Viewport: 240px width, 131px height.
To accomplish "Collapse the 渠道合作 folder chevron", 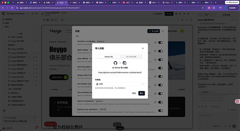I will tap(6, 45).
